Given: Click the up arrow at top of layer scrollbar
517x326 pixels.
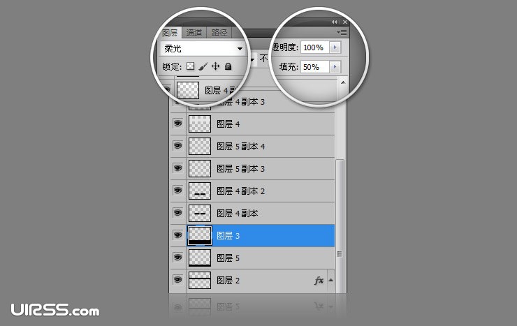Looking at the screenshot, I should 343,82.
